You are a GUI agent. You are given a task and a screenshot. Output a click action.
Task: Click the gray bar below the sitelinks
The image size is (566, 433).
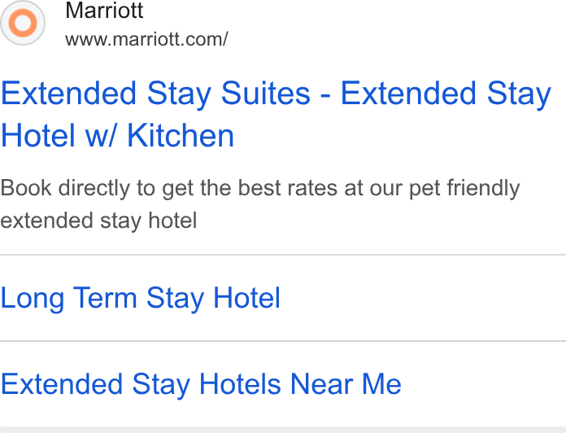click(283, 430)
